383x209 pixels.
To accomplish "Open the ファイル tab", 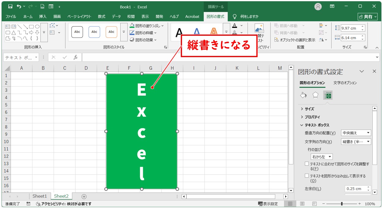I will point(11,16).
